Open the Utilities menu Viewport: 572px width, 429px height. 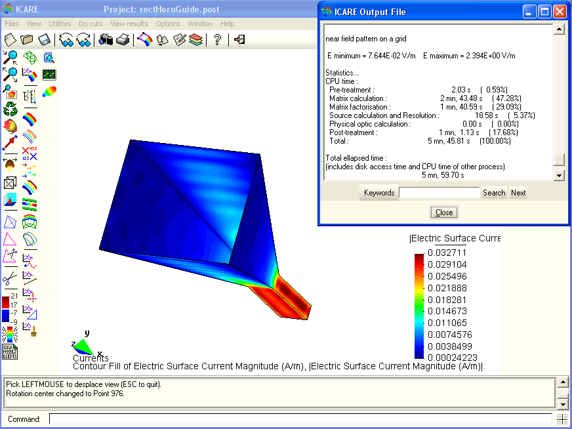click(60, 24)
